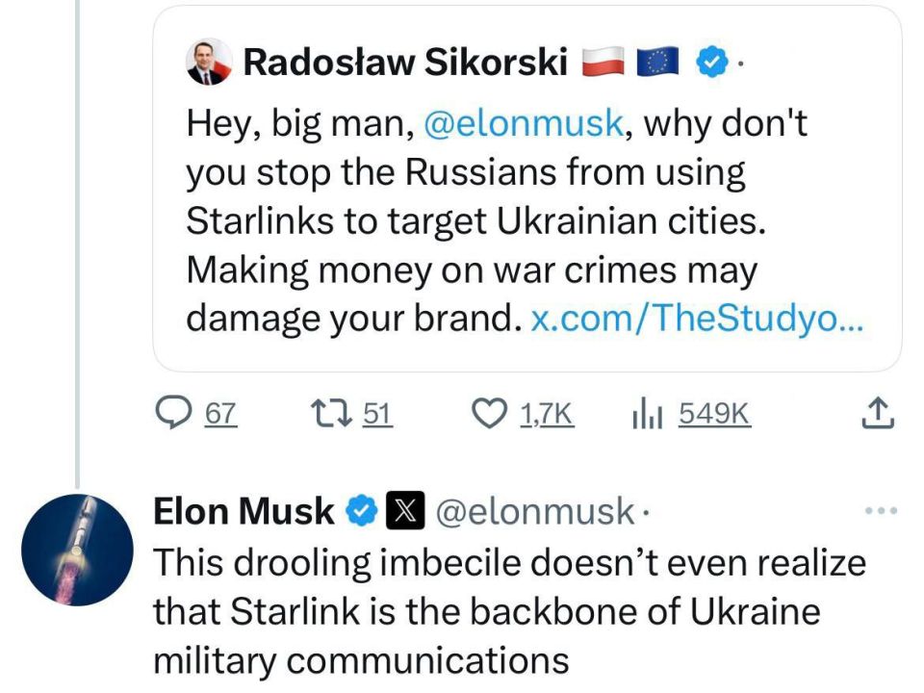Screen dimensions: 924x693
Task: Open the views analytics icon showing 549K
Action: click(649, 414)
